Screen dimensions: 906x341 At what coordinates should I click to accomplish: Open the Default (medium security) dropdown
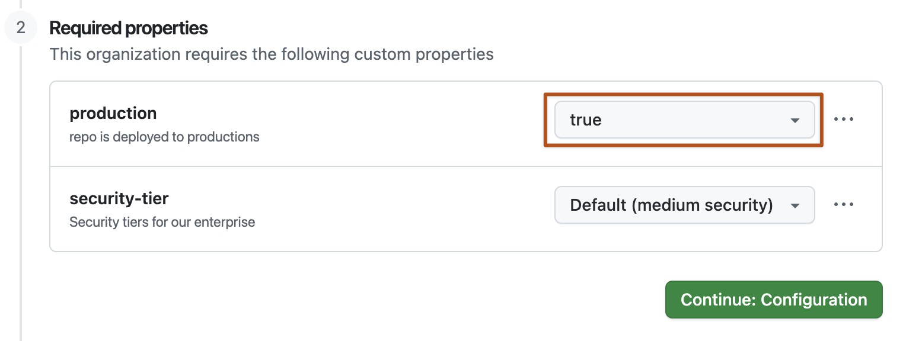pos(684,205)
